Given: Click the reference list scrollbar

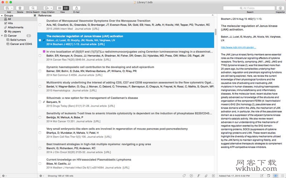Looking at the screenshot, I should click(216, 32).
